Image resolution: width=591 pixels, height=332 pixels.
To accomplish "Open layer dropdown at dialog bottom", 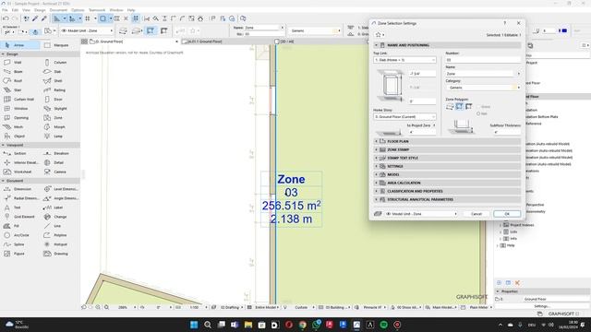I will pos(421,214).
